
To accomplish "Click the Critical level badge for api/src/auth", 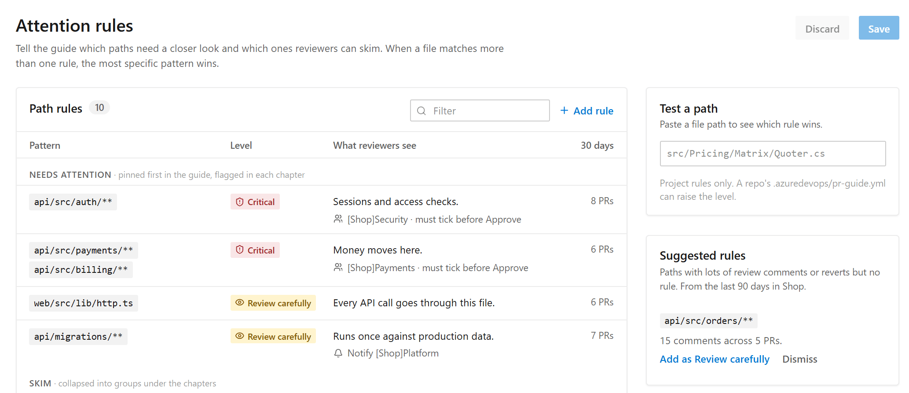I will point(255,202).
